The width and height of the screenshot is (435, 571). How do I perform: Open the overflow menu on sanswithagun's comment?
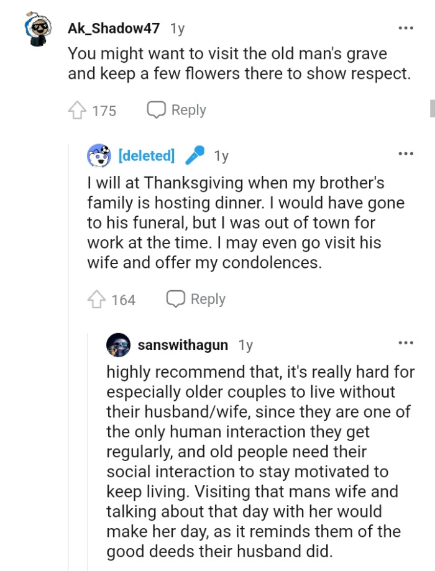[405, 342]
